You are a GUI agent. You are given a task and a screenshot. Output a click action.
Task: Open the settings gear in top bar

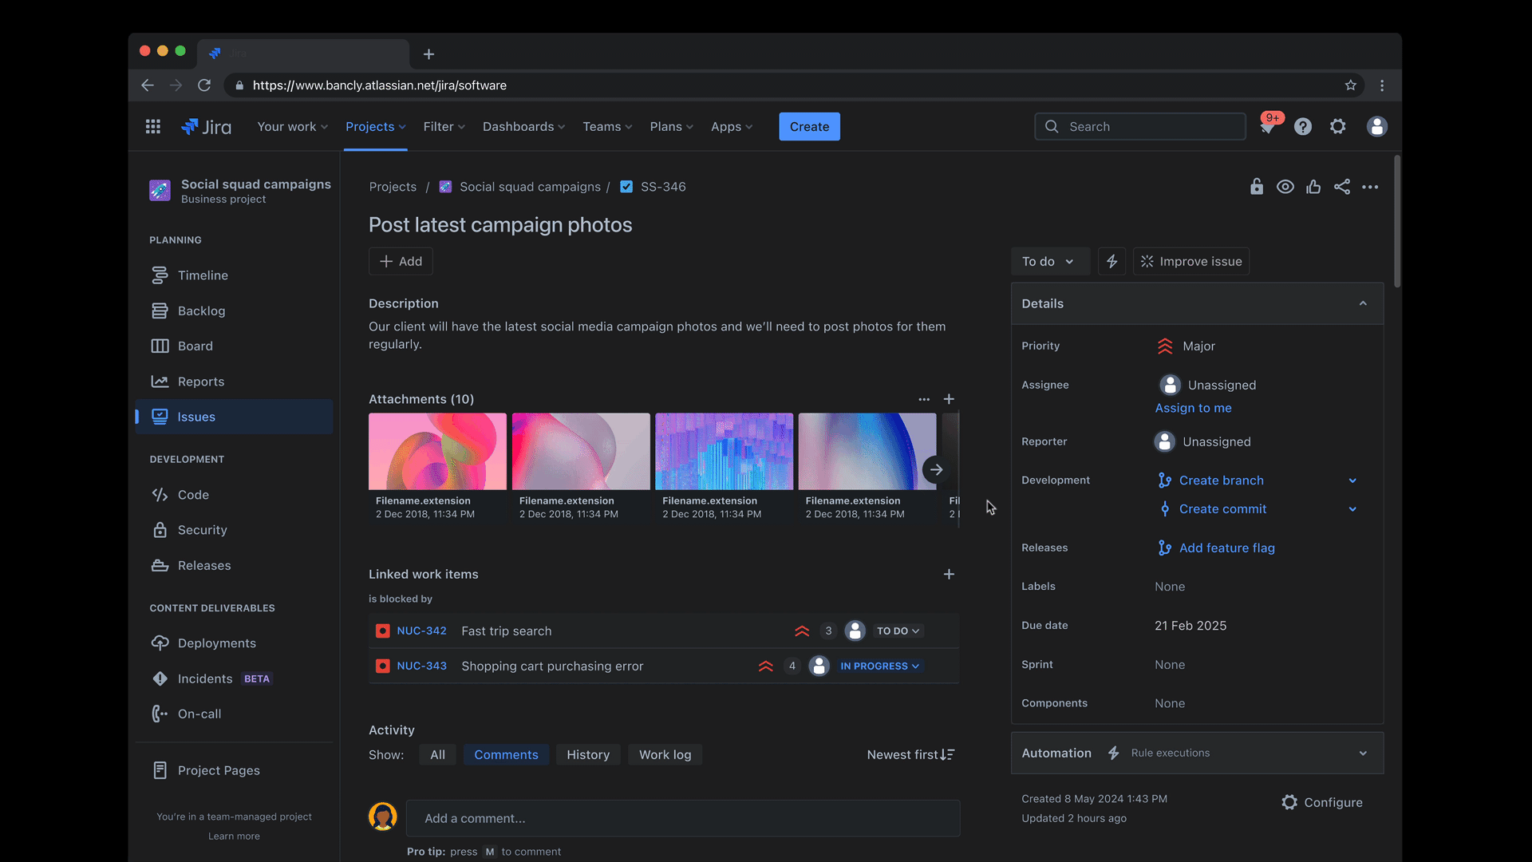click(x=1338, y=126)
